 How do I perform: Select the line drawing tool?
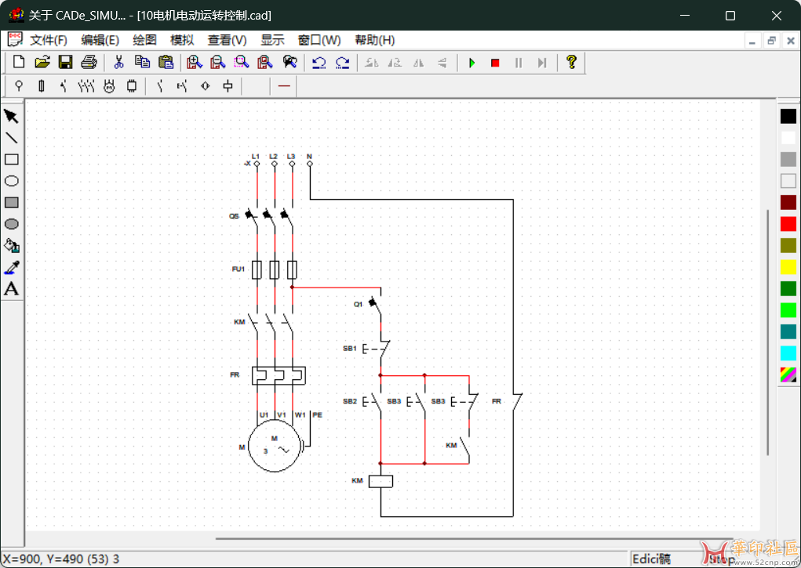pyautogui.click(x=12, y=138)
